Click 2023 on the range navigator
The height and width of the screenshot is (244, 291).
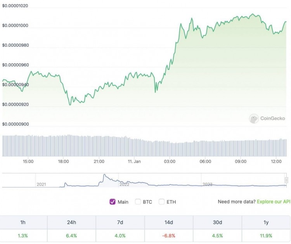pyautogui.click(x=208, y=184)
